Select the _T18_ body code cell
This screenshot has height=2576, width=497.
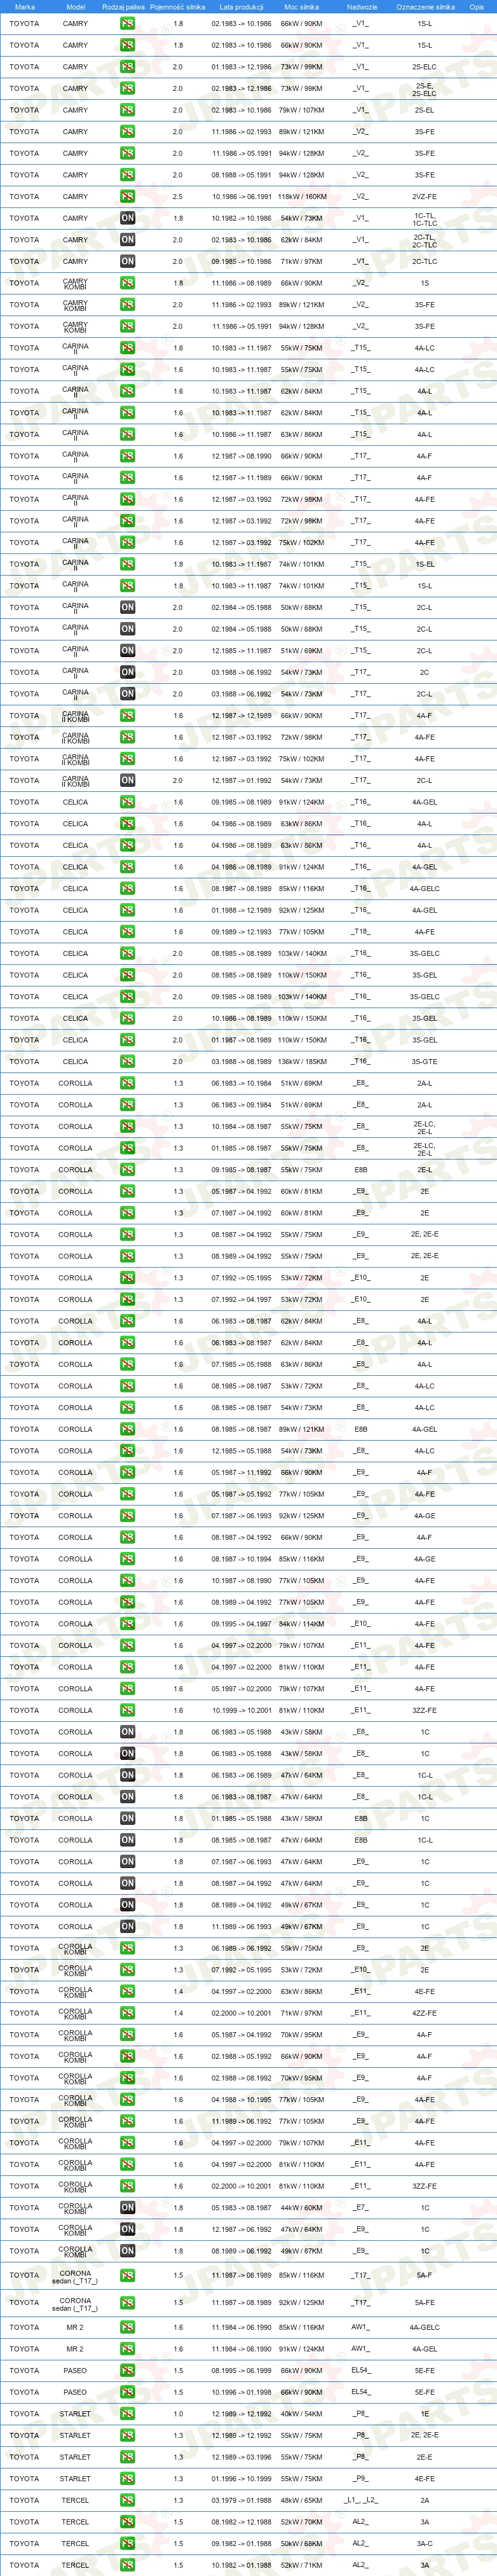tap(361, 932)
